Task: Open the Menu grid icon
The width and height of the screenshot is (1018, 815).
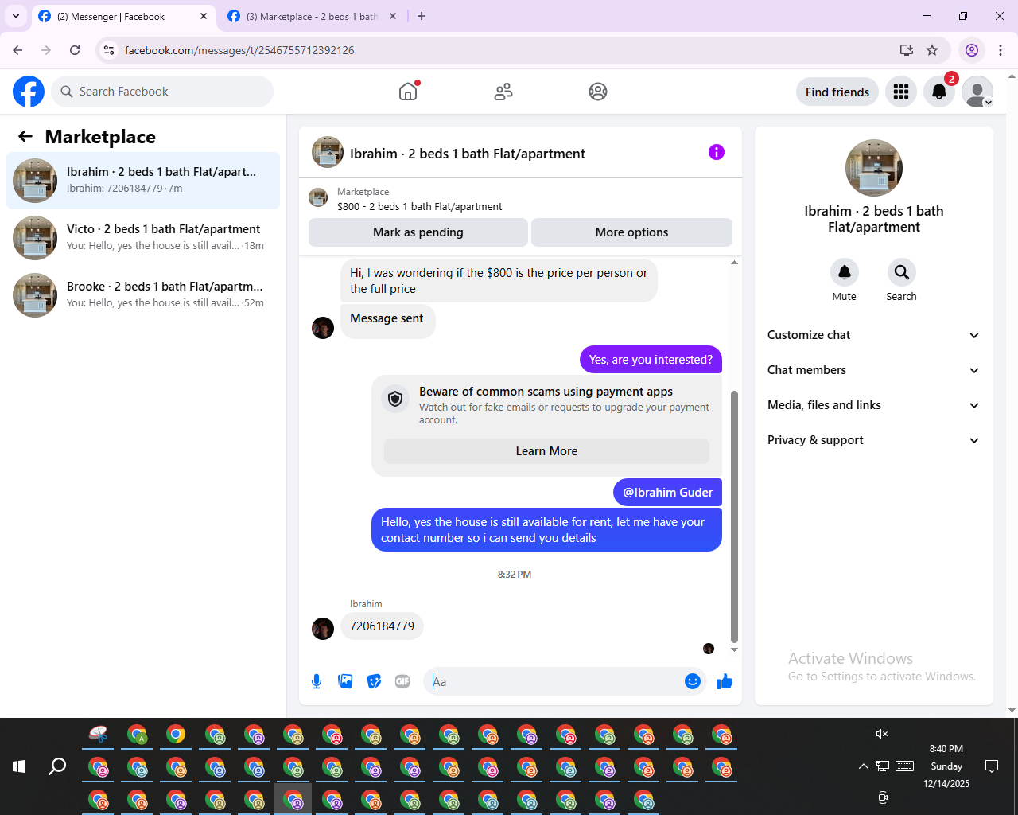Action: (901, 92)
